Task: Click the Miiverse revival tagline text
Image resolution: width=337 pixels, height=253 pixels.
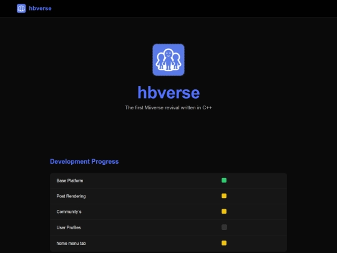Action: (168, 107)
